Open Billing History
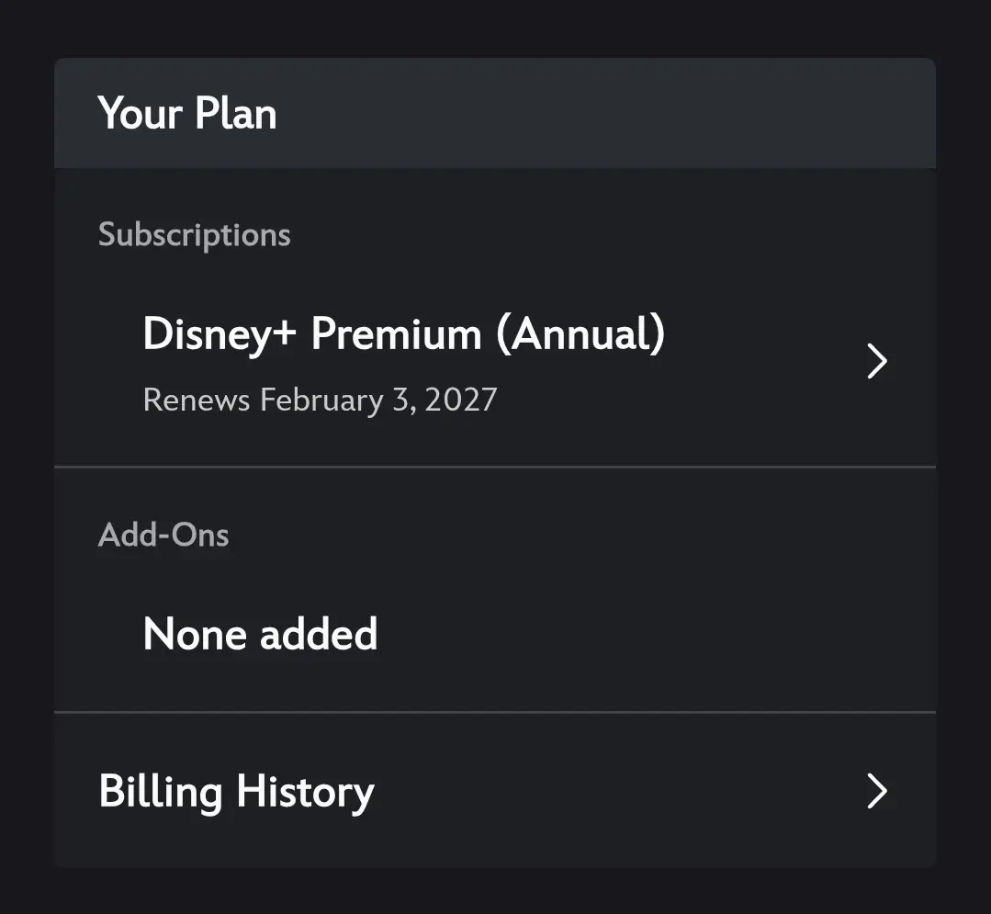Viewport: 991px width, 914px height. point(495,791)
